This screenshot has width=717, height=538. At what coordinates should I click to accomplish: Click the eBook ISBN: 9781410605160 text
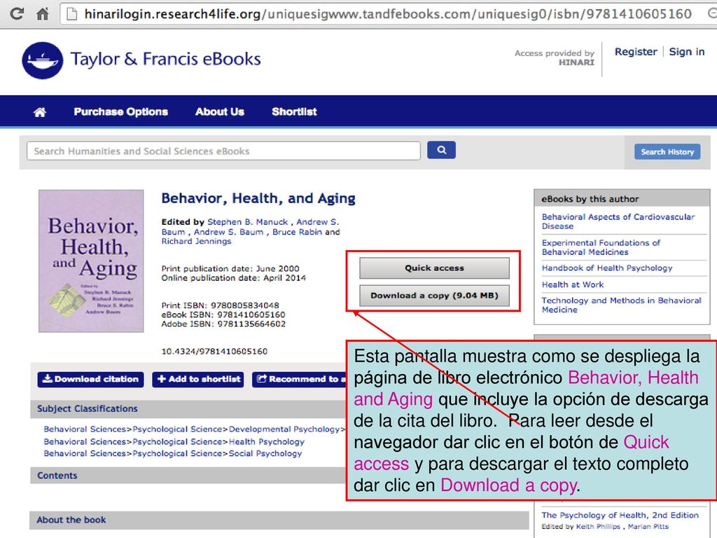(x=223, y=315)
